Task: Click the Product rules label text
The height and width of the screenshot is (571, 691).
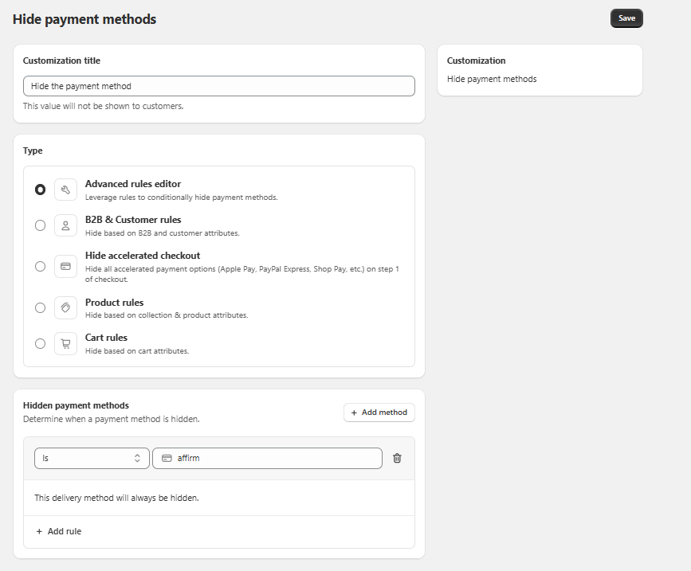Action: [x=114, y=303]
